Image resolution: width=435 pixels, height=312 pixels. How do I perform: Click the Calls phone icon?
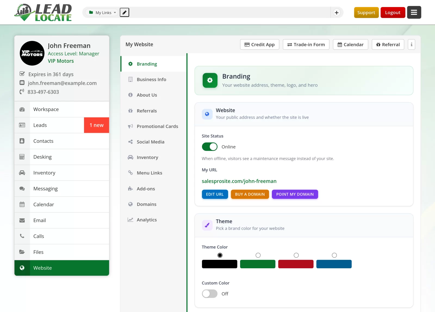[x=22, y=236]
